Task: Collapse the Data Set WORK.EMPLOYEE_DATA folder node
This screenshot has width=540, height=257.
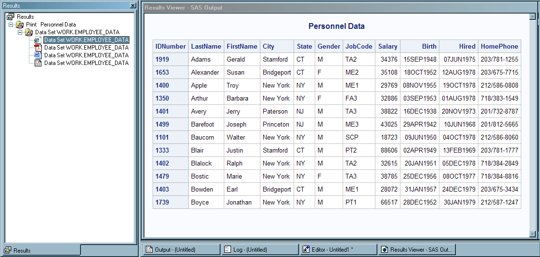Action: coord(20,32)
